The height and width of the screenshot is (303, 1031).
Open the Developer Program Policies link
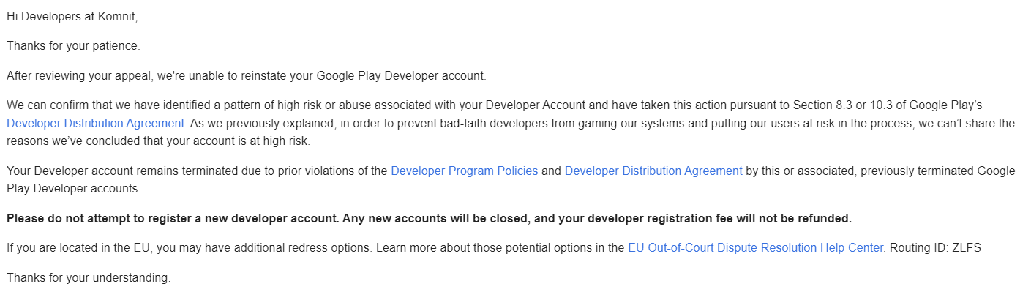point(464,171)
